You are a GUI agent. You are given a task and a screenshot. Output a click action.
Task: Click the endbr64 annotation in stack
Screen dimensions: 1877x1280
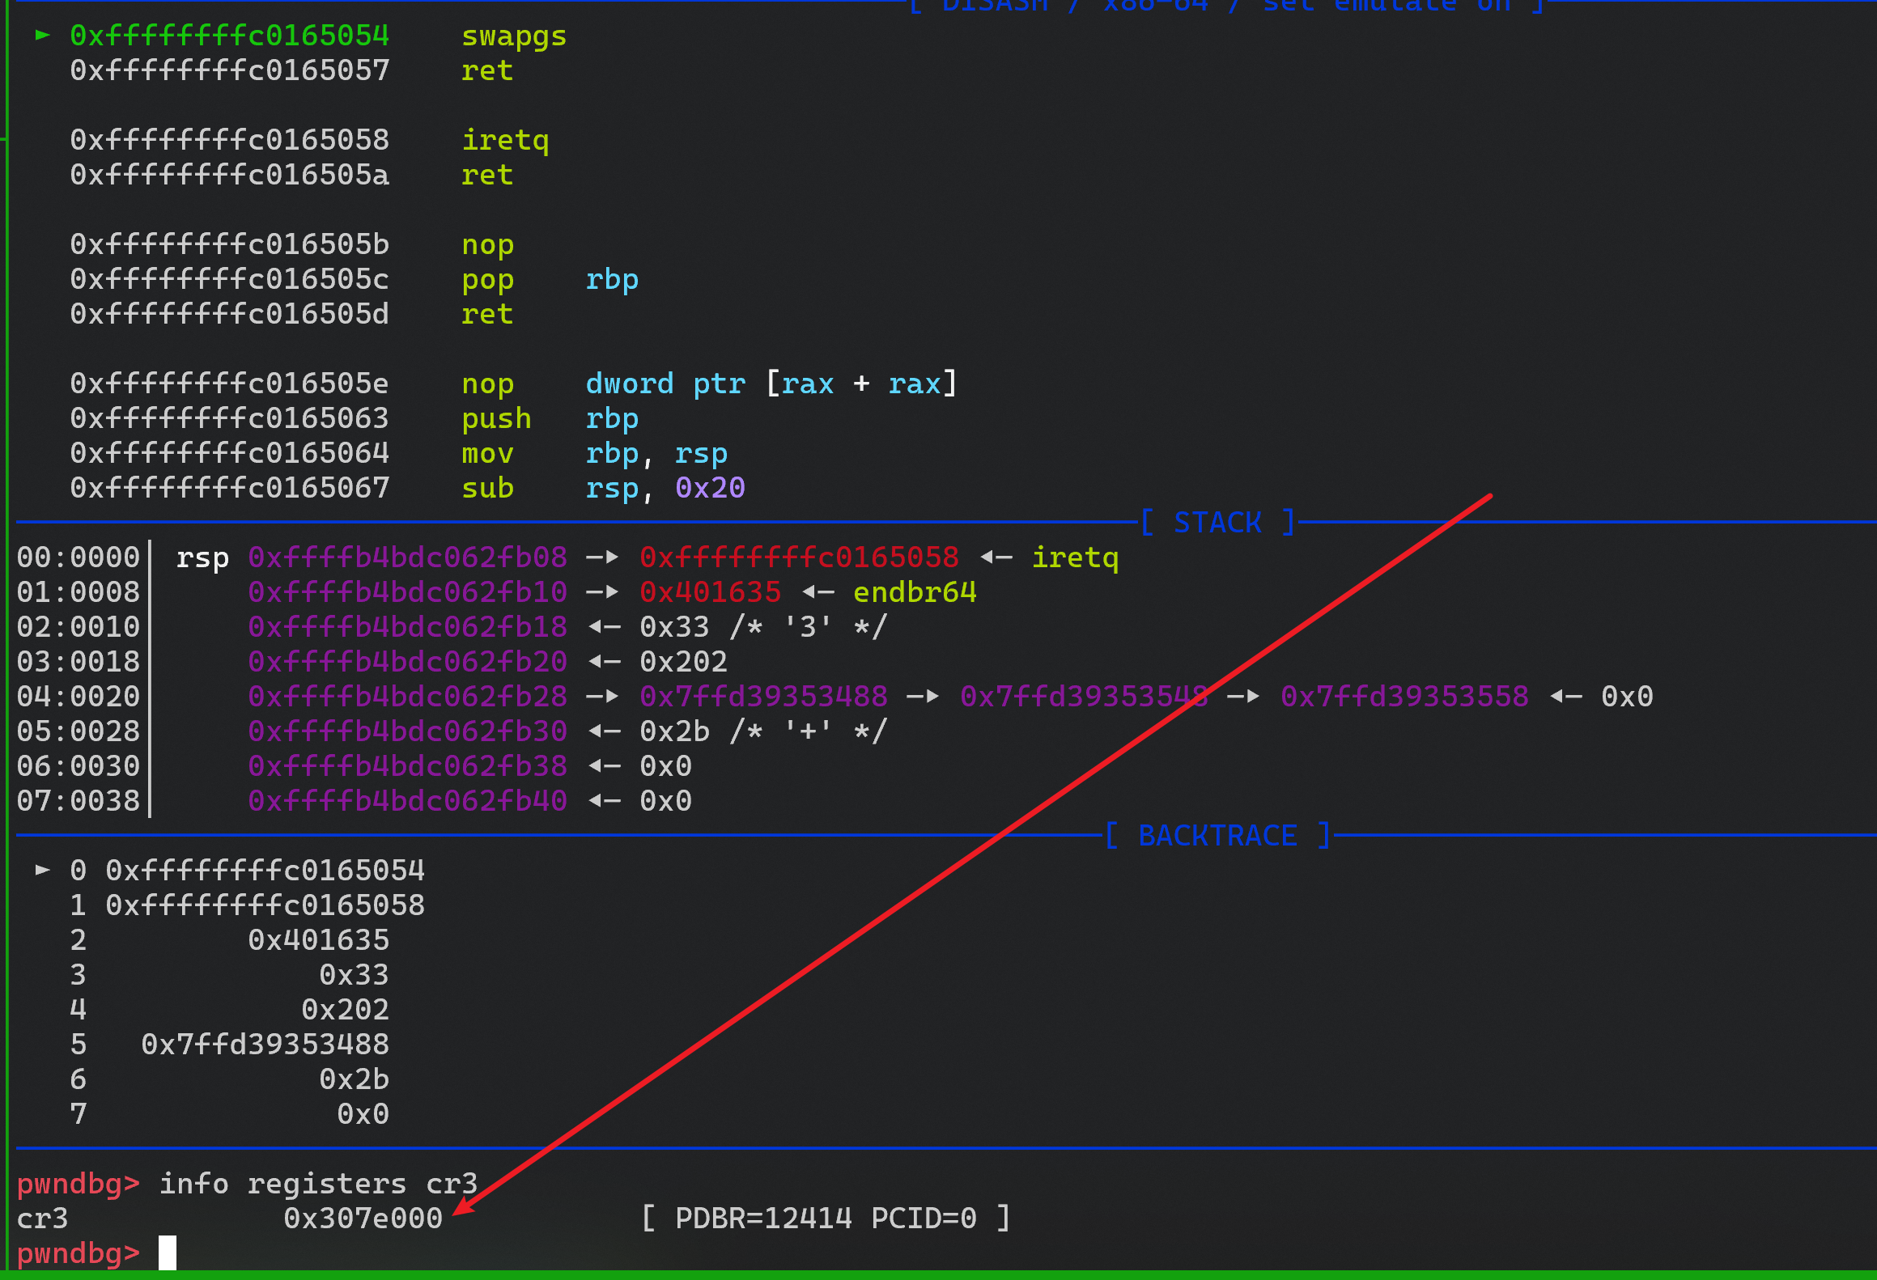point(915,592)
